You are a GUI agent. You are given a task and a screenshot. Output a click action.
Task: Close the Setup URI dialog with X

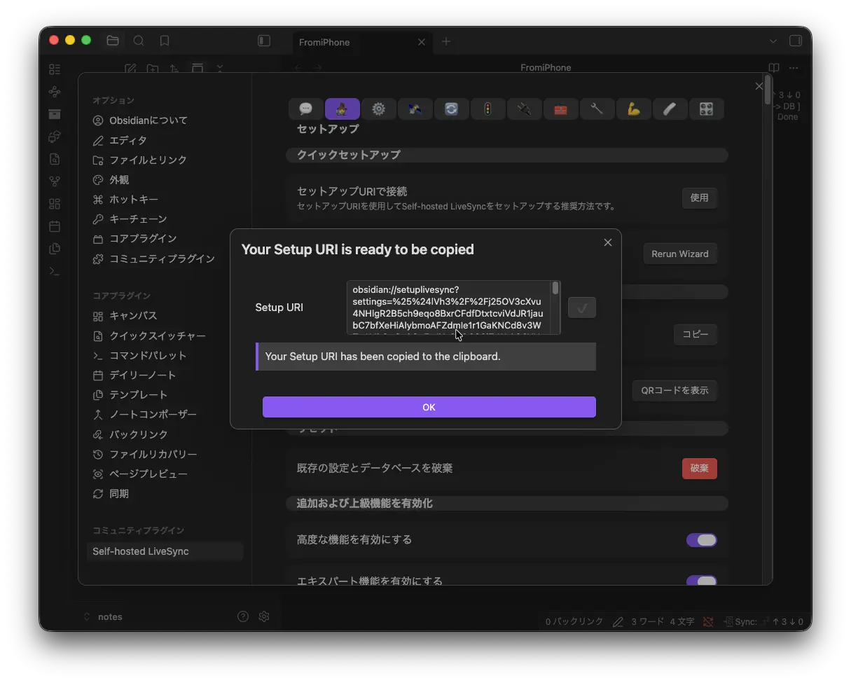coord(607,242)
